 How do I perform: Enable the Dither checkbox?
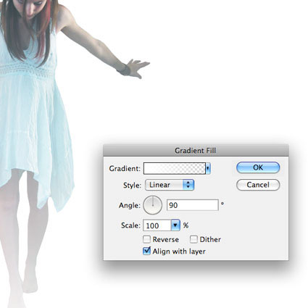[193, 239]
